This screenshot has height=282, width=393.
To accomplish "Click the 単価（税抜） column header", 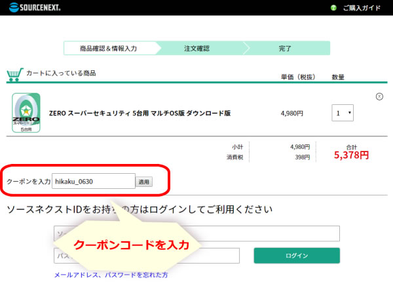I will [x=298, y=77].
